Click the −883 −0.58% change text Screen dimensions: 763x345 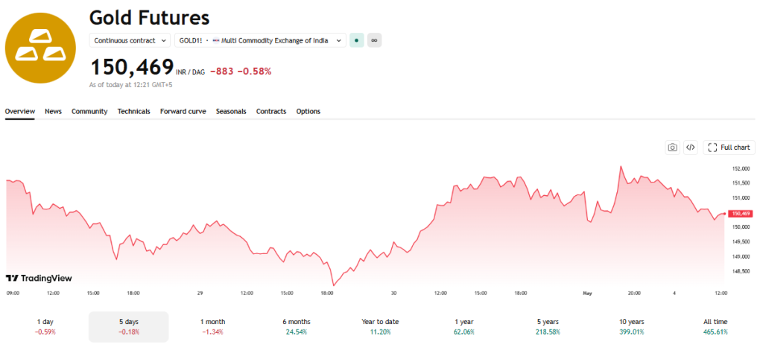[x=241, y=72]
